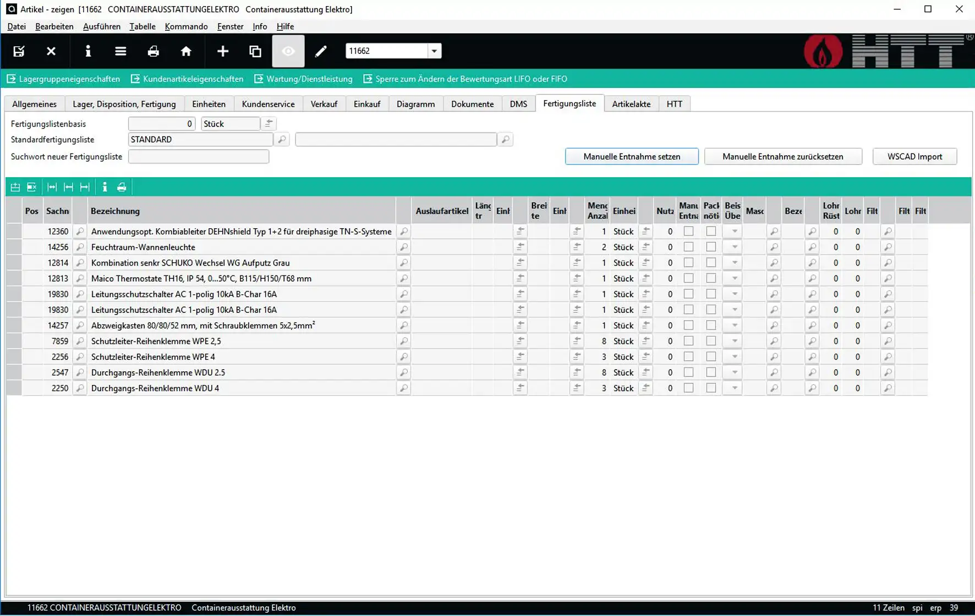975x616 pixels.
Task: Switch to the Allgemeines tab
Action: coord(34,104)
